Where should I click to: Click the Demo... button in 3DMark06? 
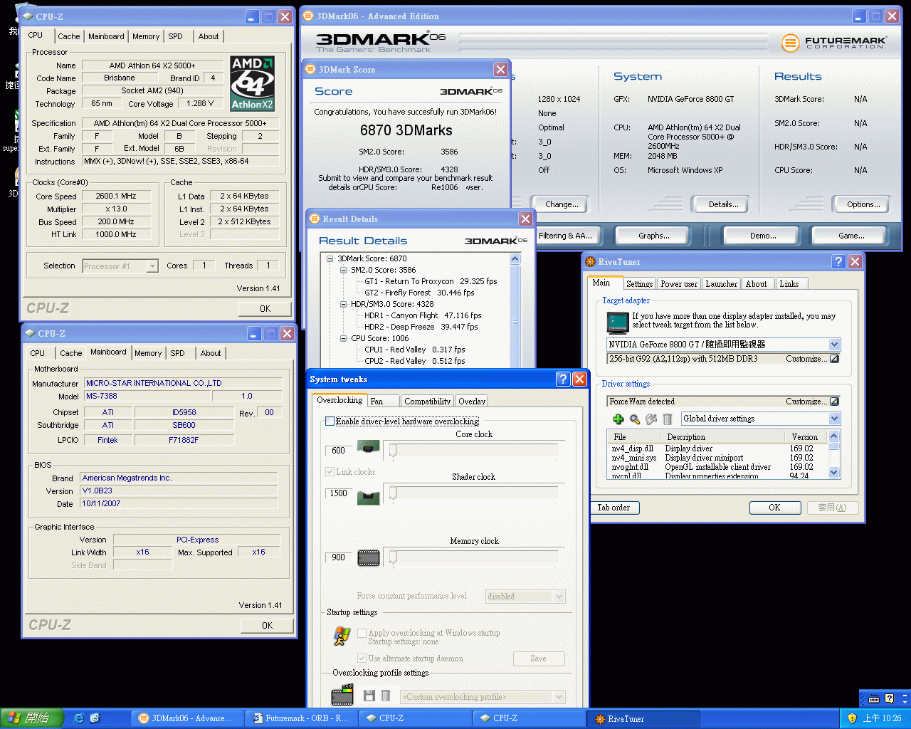point(763,236)
